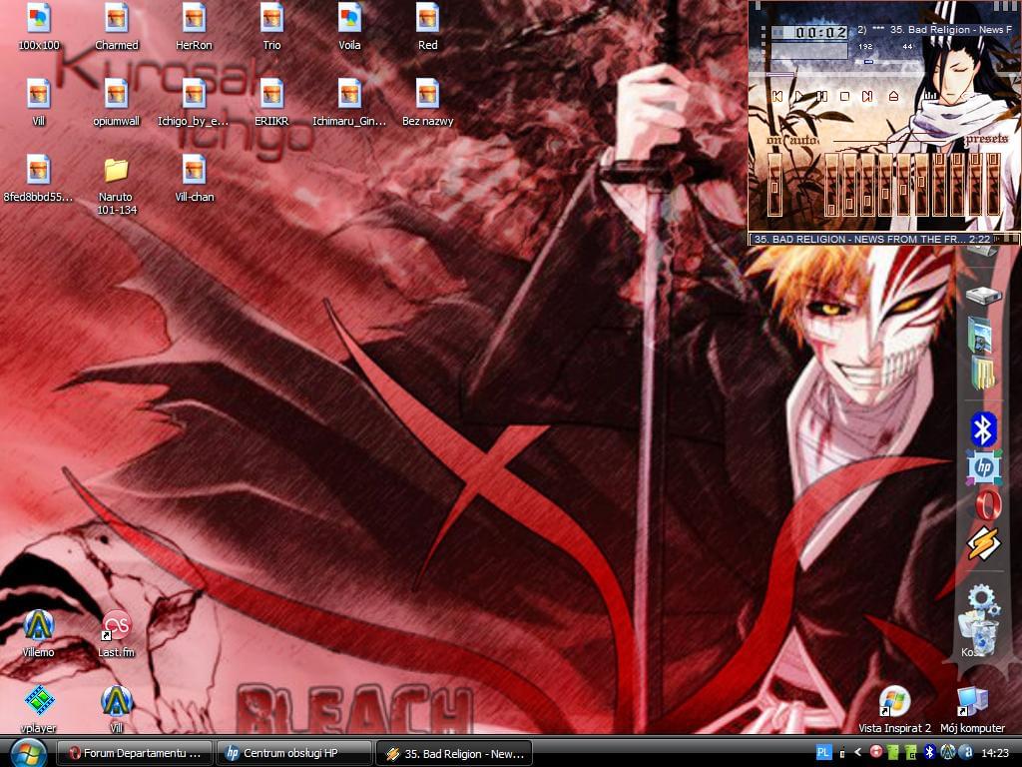
Task: Click the red round icon in the system tray
Action: [876, 753]
